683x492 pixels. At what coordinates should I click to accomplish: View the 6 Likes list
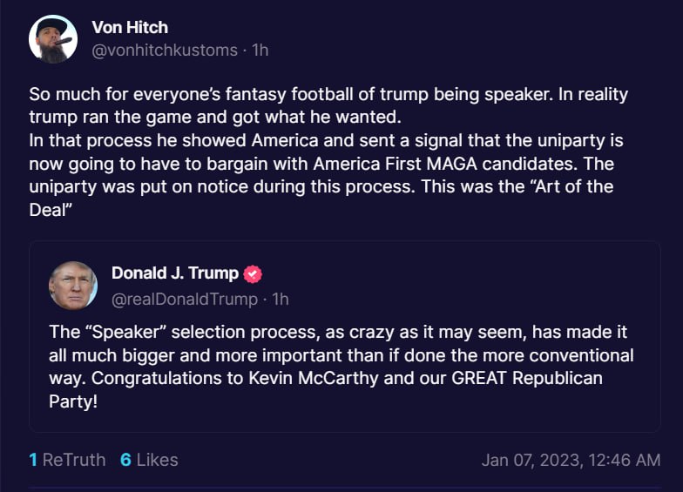(149, 460)
